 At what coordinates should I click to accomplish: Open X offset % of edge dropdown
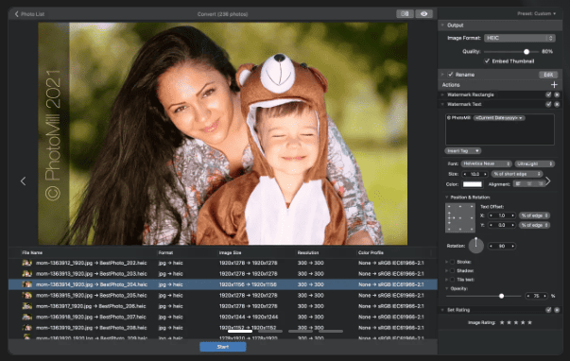pos(534,215)
